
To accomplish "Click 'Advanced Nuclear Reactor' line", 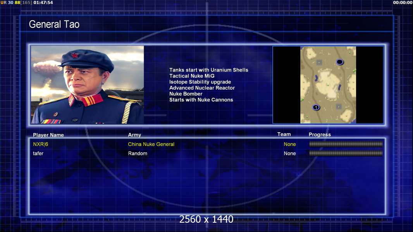I will point(202,88).
